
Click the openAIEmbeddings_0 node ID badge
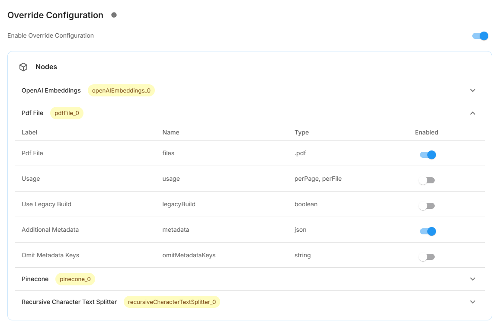tap(121, 91)
